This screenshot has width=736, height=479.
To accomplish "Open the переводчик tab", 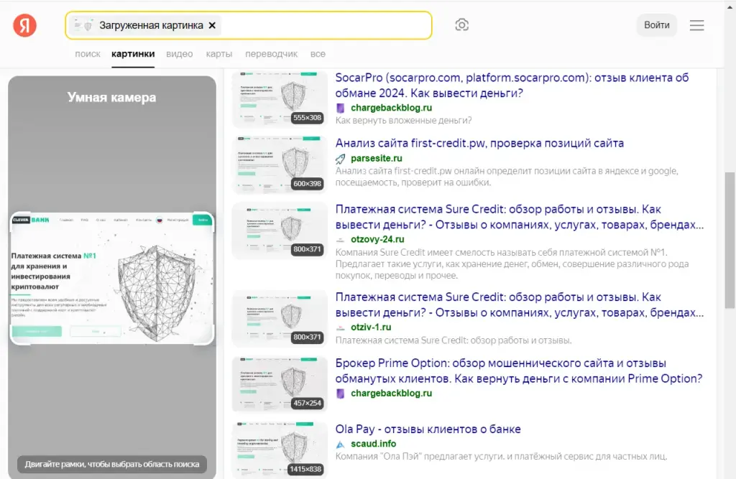I will coord(271,54).
